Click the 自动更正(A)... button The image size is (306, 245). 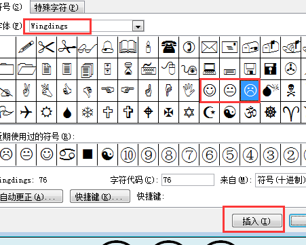31,196
